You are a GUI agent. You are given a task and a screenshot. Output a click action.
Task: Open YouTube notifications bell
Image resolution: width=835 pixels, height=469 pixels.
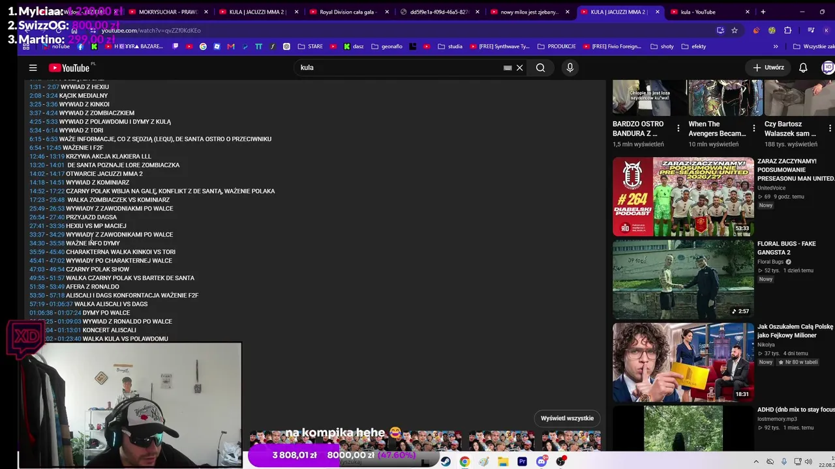(x=803, y=68)
